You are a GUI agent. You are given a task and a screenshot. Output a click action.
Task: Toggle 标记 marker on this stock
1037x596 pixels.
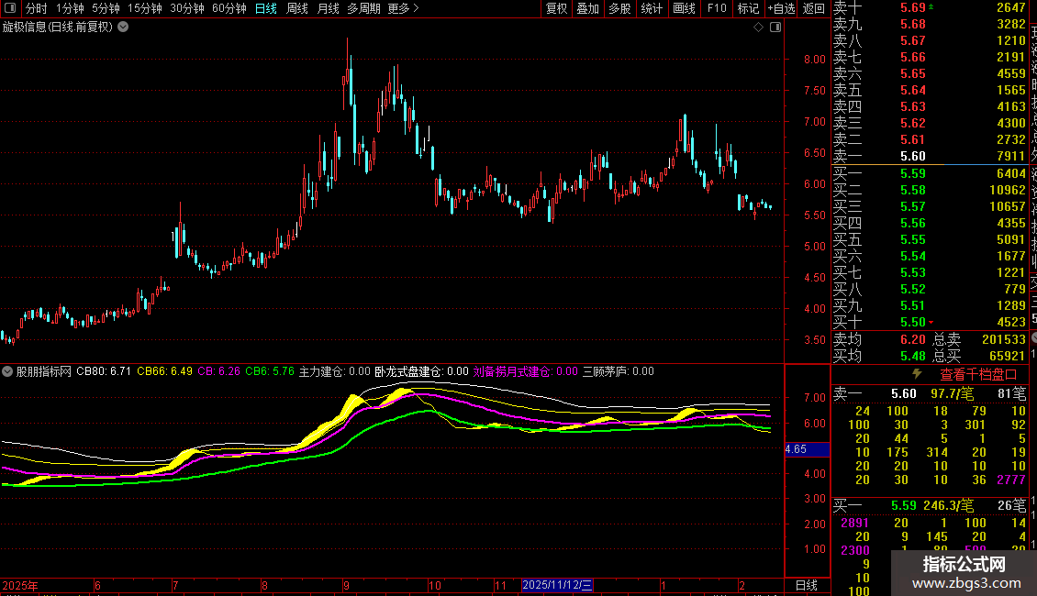pos(748,8)
